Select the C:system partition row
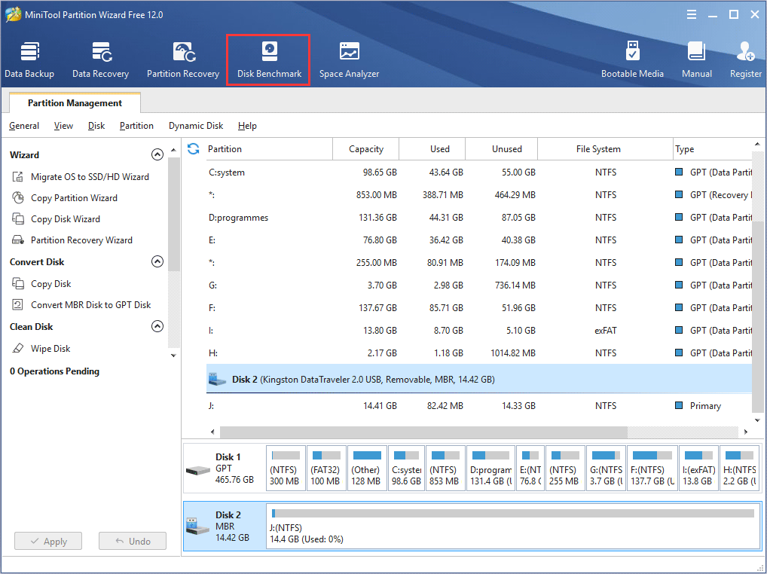 (479, 172)
